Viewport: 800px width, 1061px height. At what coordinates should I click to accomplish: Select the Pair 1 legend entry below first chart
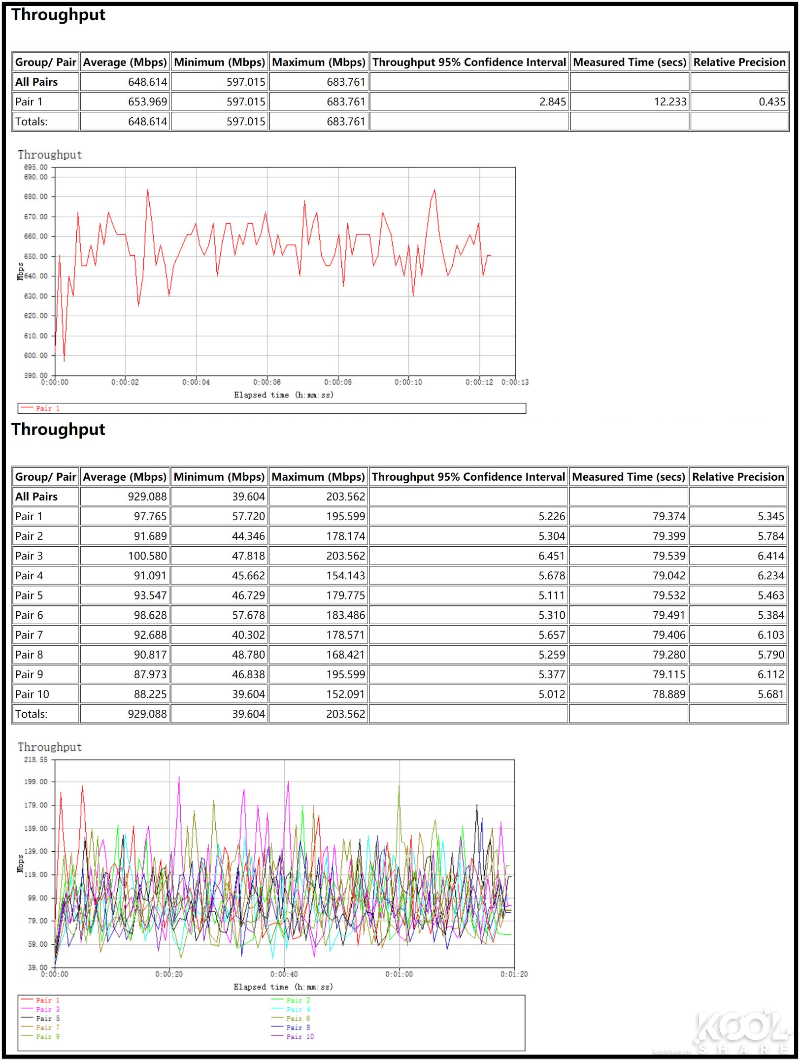(x=47, y=408)
